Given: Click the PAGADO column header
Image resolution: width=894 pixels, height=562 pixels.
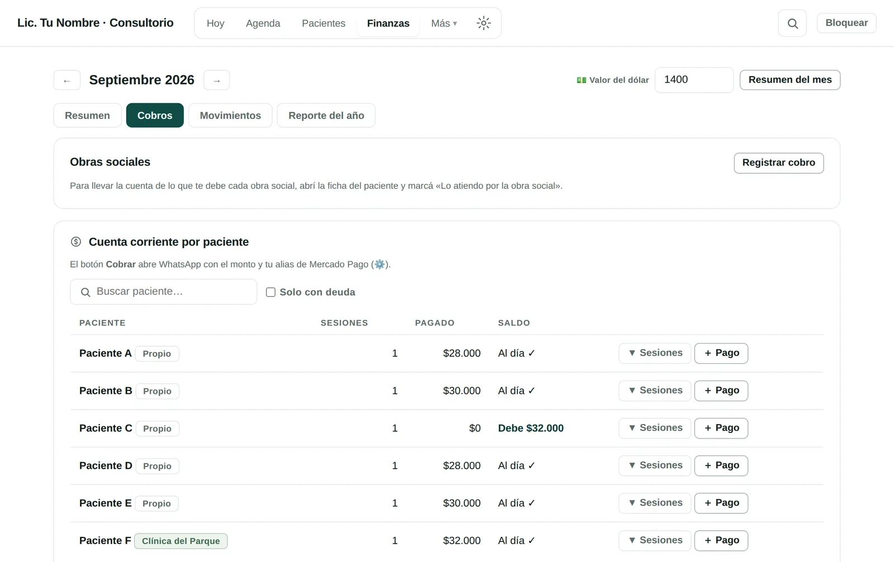Looking at the screenshot, I should [435, 323].
